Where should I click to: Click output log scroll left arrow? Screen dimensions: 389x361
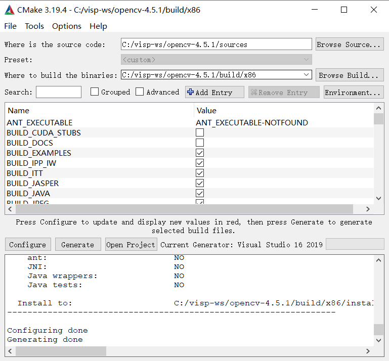pos(10,351)
